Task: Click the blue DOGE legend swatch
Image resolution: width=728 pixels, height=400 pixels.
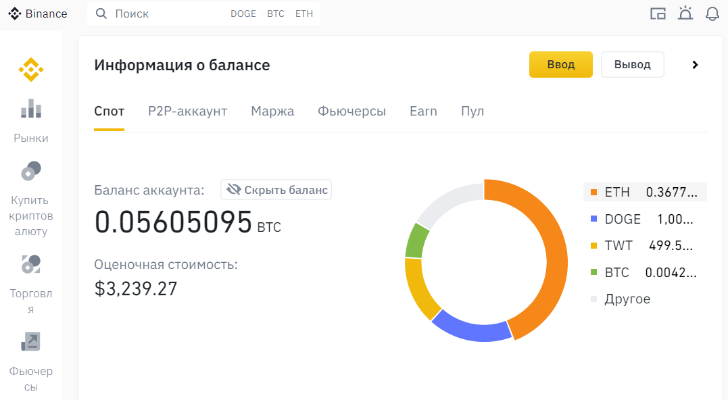Action: tap(593, 218)
